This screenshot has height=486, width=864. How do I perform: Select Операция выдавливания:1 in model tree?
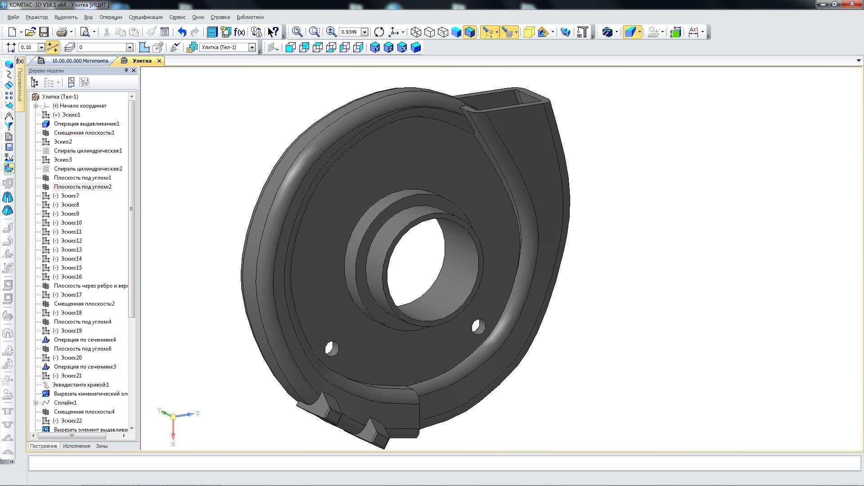[x=86, y=124]
